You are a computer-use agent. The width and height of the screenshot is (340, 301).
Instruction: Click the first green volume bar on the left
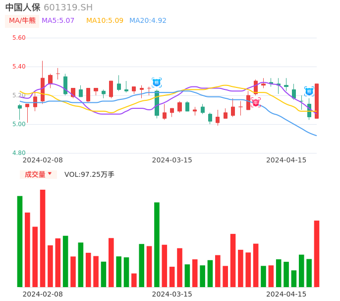[20, 241]
